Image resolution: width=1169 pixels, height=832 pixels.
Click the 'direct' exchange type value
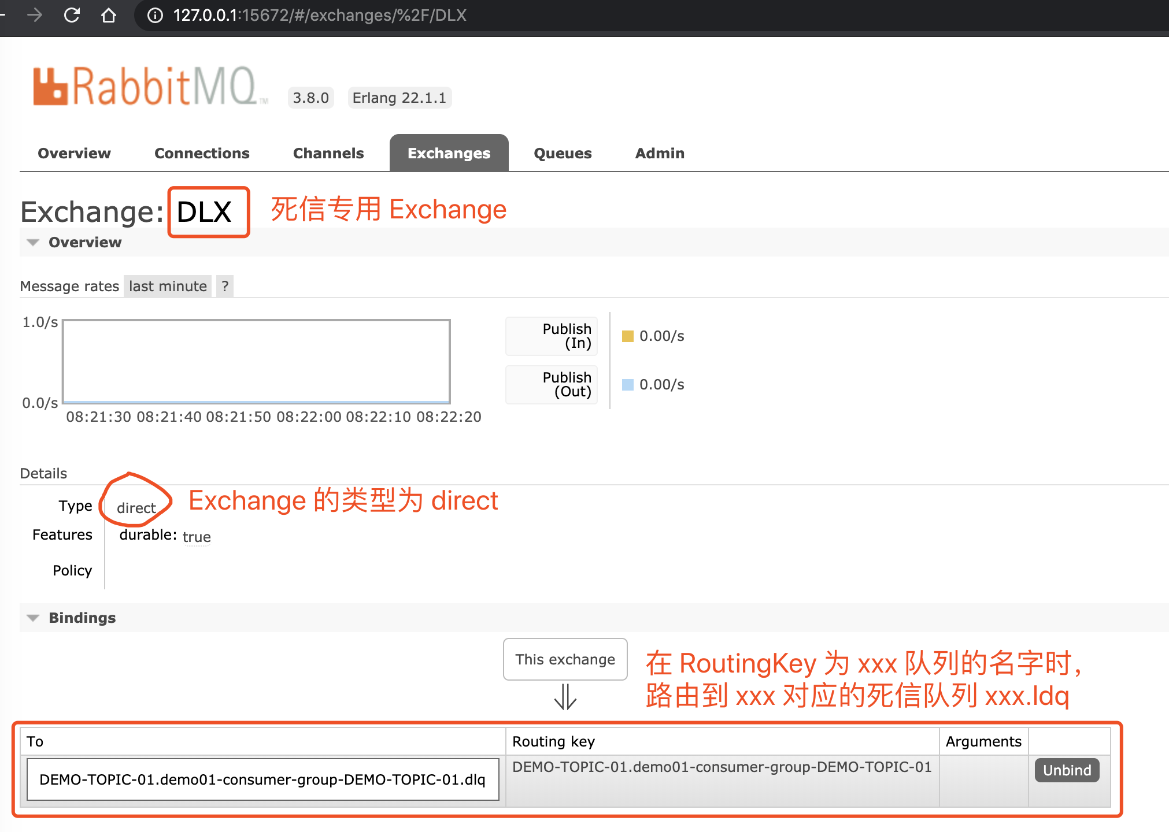tap(136, 508)
